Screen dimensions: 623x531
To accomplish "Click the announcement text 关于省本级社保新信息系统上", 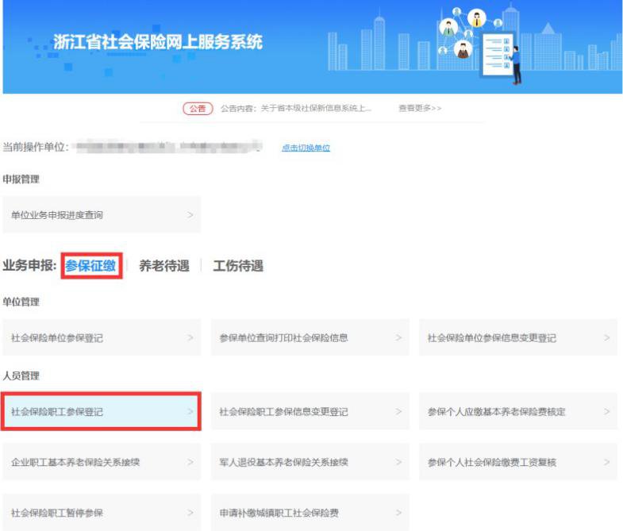I will tap(295, 108).
